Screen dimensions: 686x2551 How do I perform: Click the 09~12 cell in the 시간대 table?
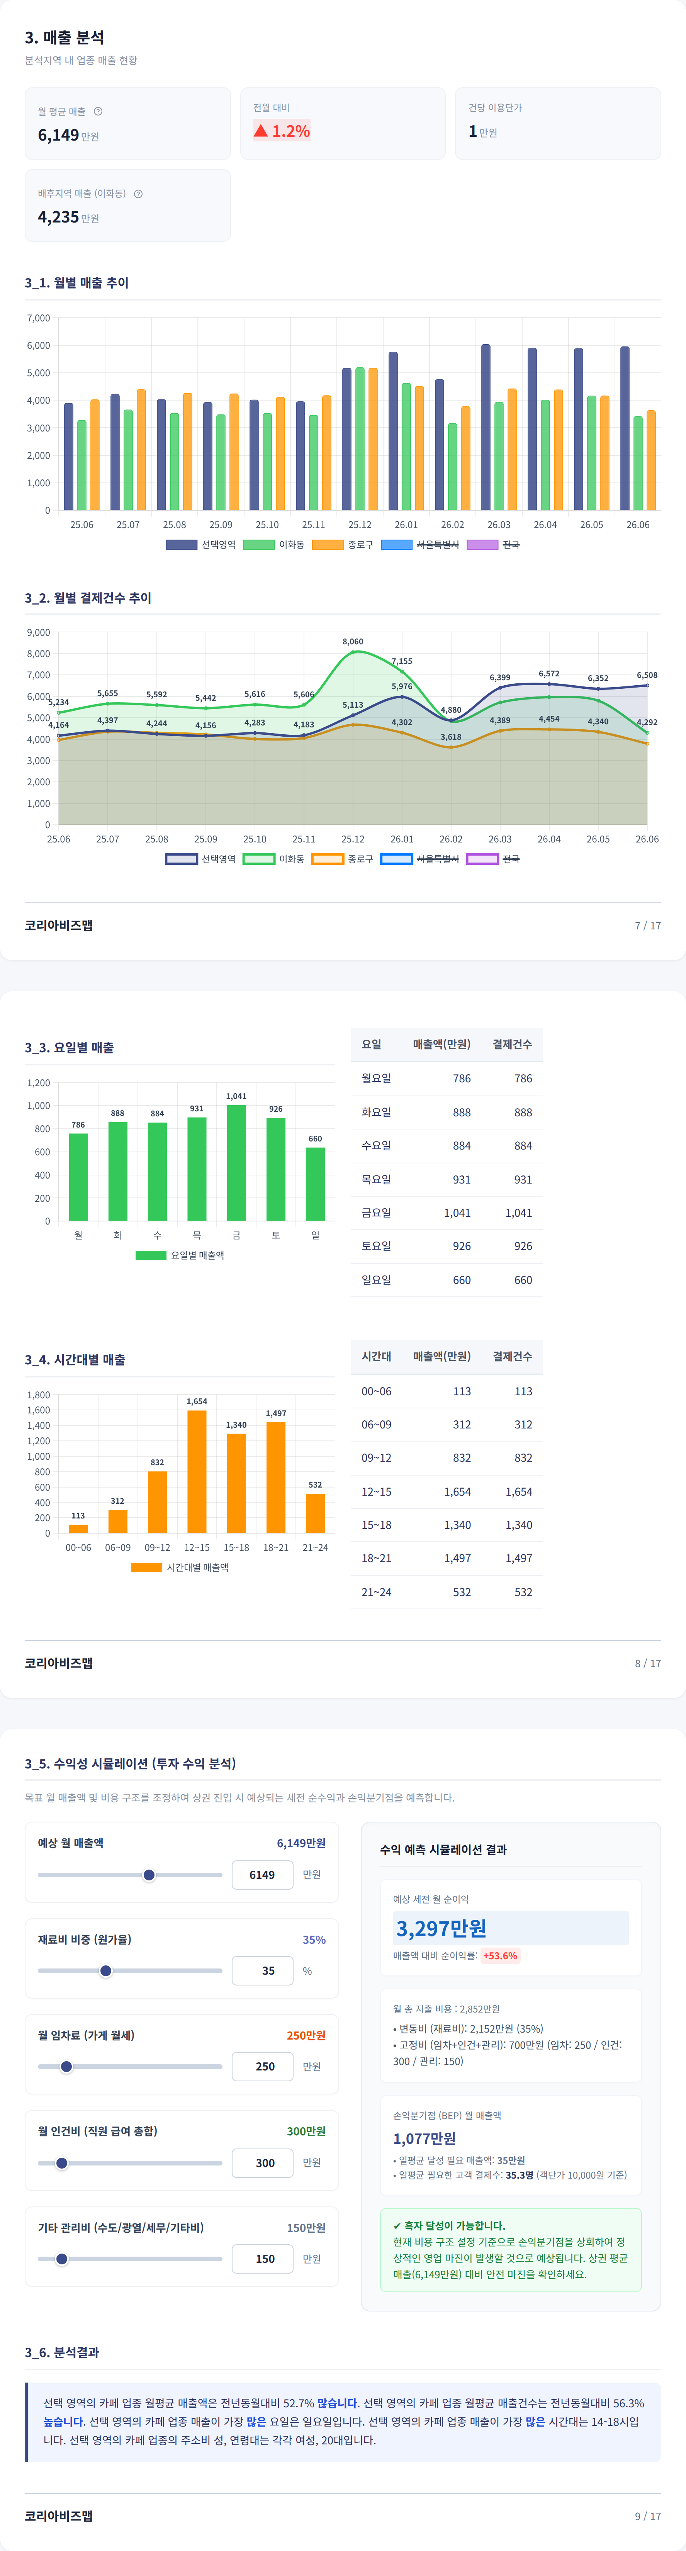click(376, 1458)
